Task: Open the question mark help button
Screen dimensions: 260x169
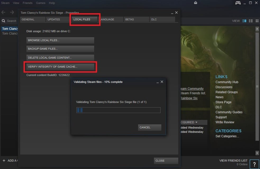Action: pyautogui.click(x=254, y=164)
